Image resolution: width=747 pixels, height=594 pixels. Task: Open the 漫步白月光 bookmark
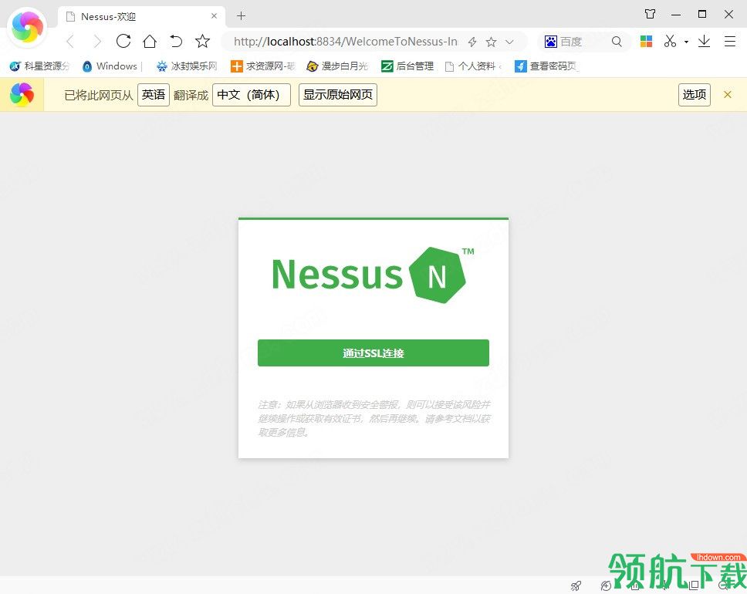click(x=338, y=66)
